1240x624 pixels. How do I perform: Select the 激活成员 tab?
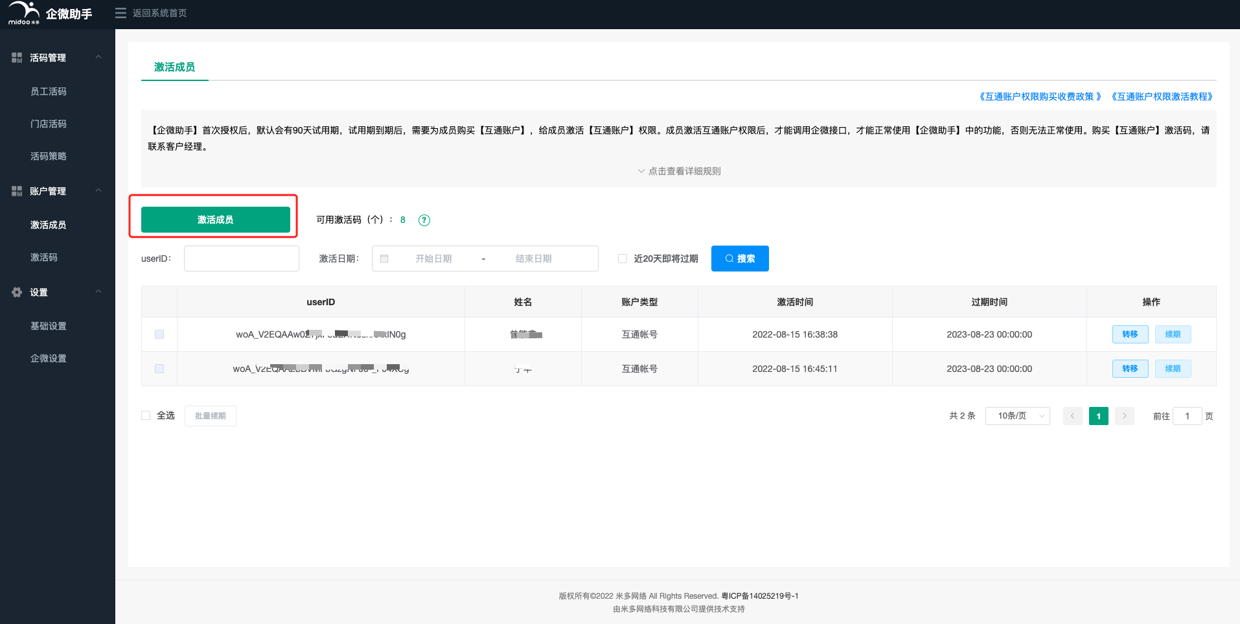(175, 67)
